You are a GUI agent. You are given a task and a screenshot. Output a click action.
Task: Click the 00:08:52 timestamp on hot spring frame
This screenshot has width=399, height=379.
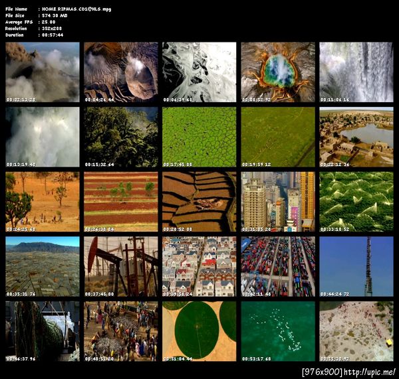[257, 100]
